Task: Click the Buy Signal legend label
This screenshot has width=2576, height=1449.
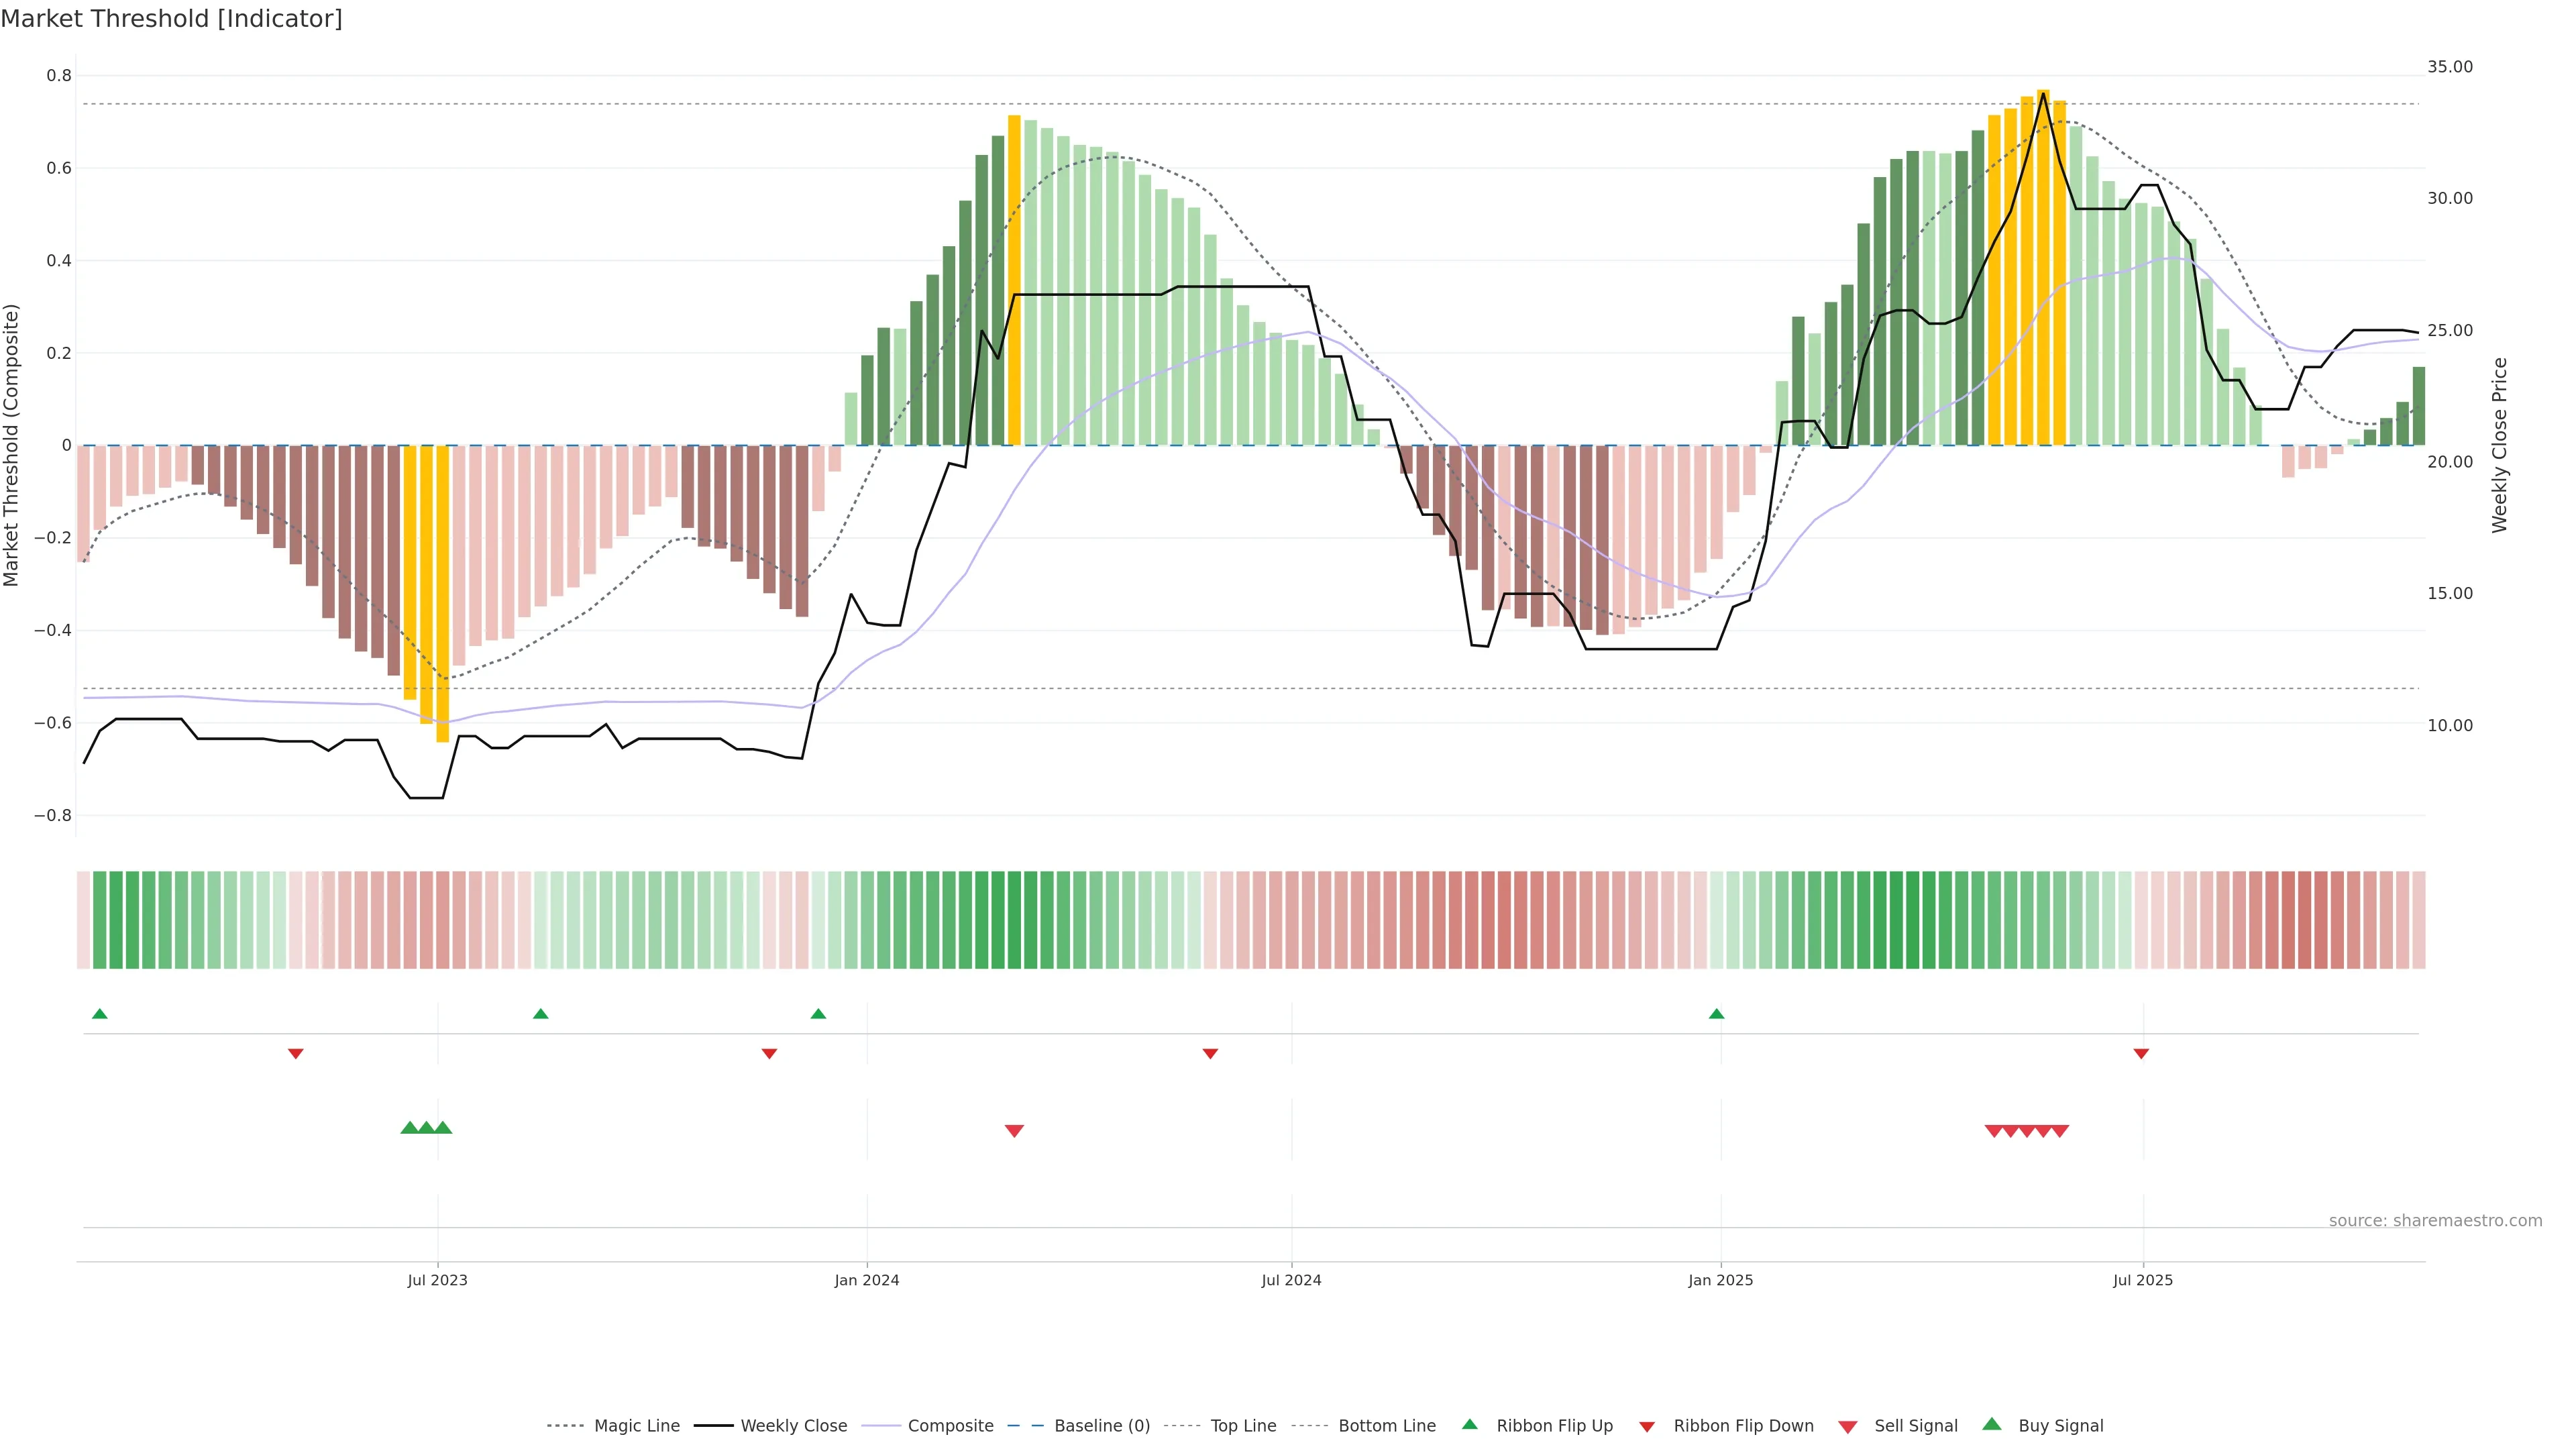Action: [2060, 1426]
